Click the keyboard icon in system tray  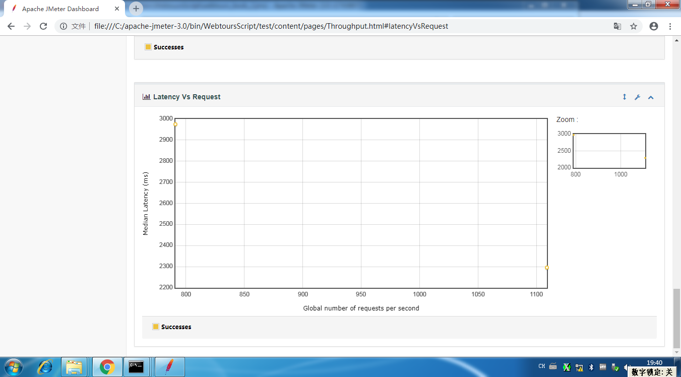552,366
